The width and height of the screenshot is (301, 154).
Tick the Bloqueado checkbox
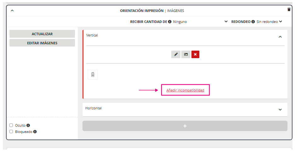tap(11, 132)
